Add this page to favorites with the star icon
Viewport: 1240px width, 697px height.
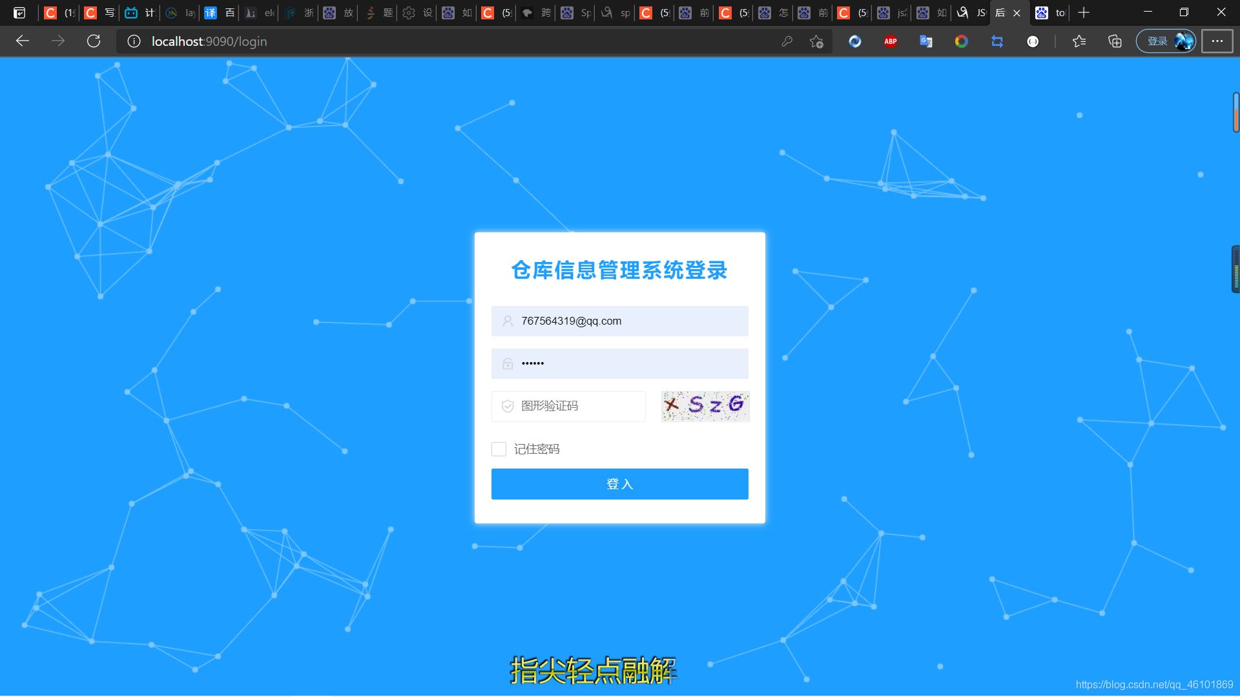pos(816,41)
